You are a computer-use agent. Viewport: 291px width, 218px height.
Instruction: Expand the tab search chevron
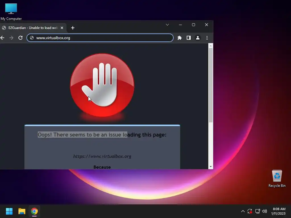(x=167, y=25)
